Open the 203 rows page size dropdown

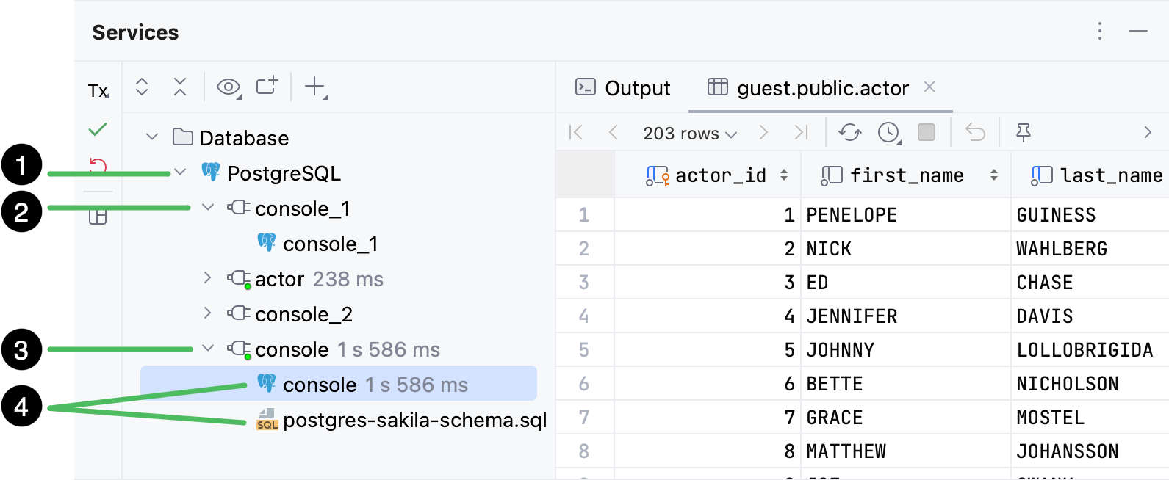point(689,134)
